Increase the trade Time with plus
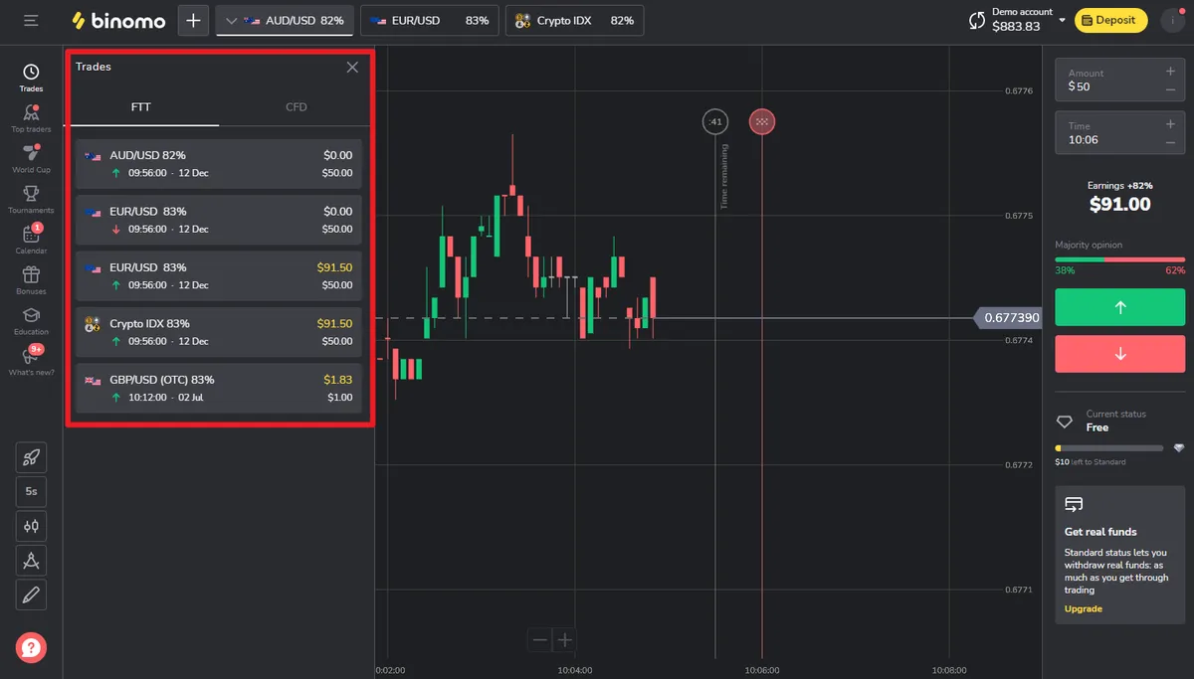 point(1170,124)
